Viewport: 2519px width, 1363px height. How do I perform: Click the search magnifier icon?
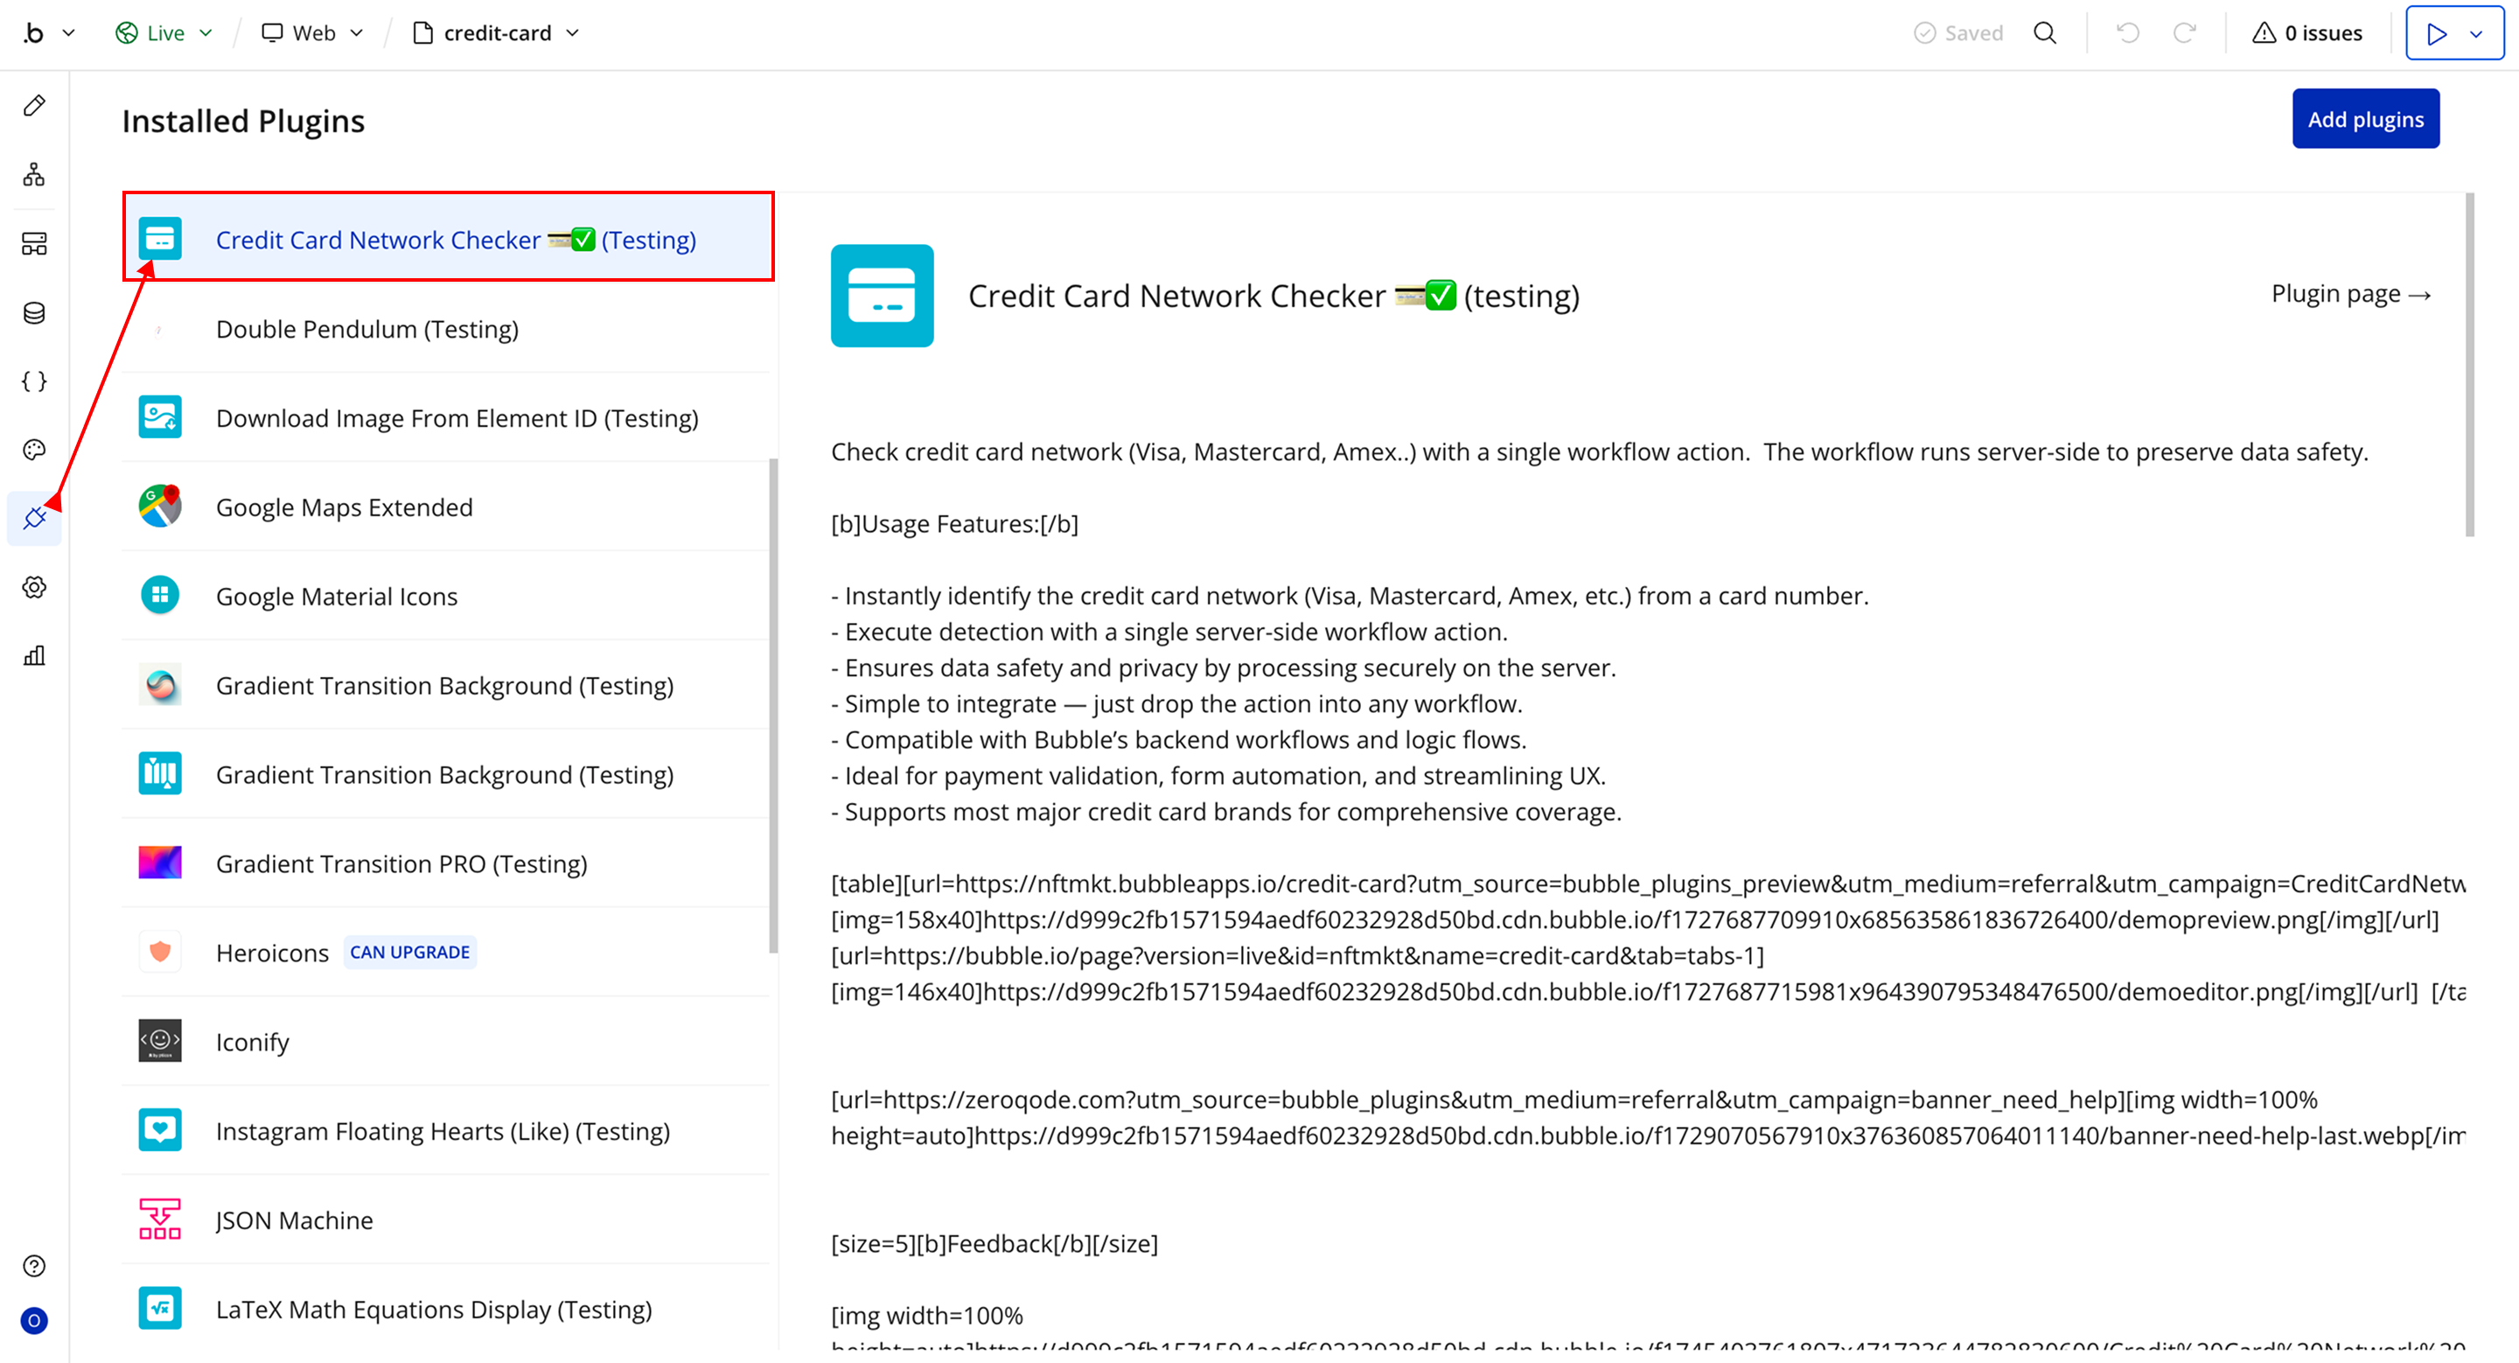point(2045,33)
